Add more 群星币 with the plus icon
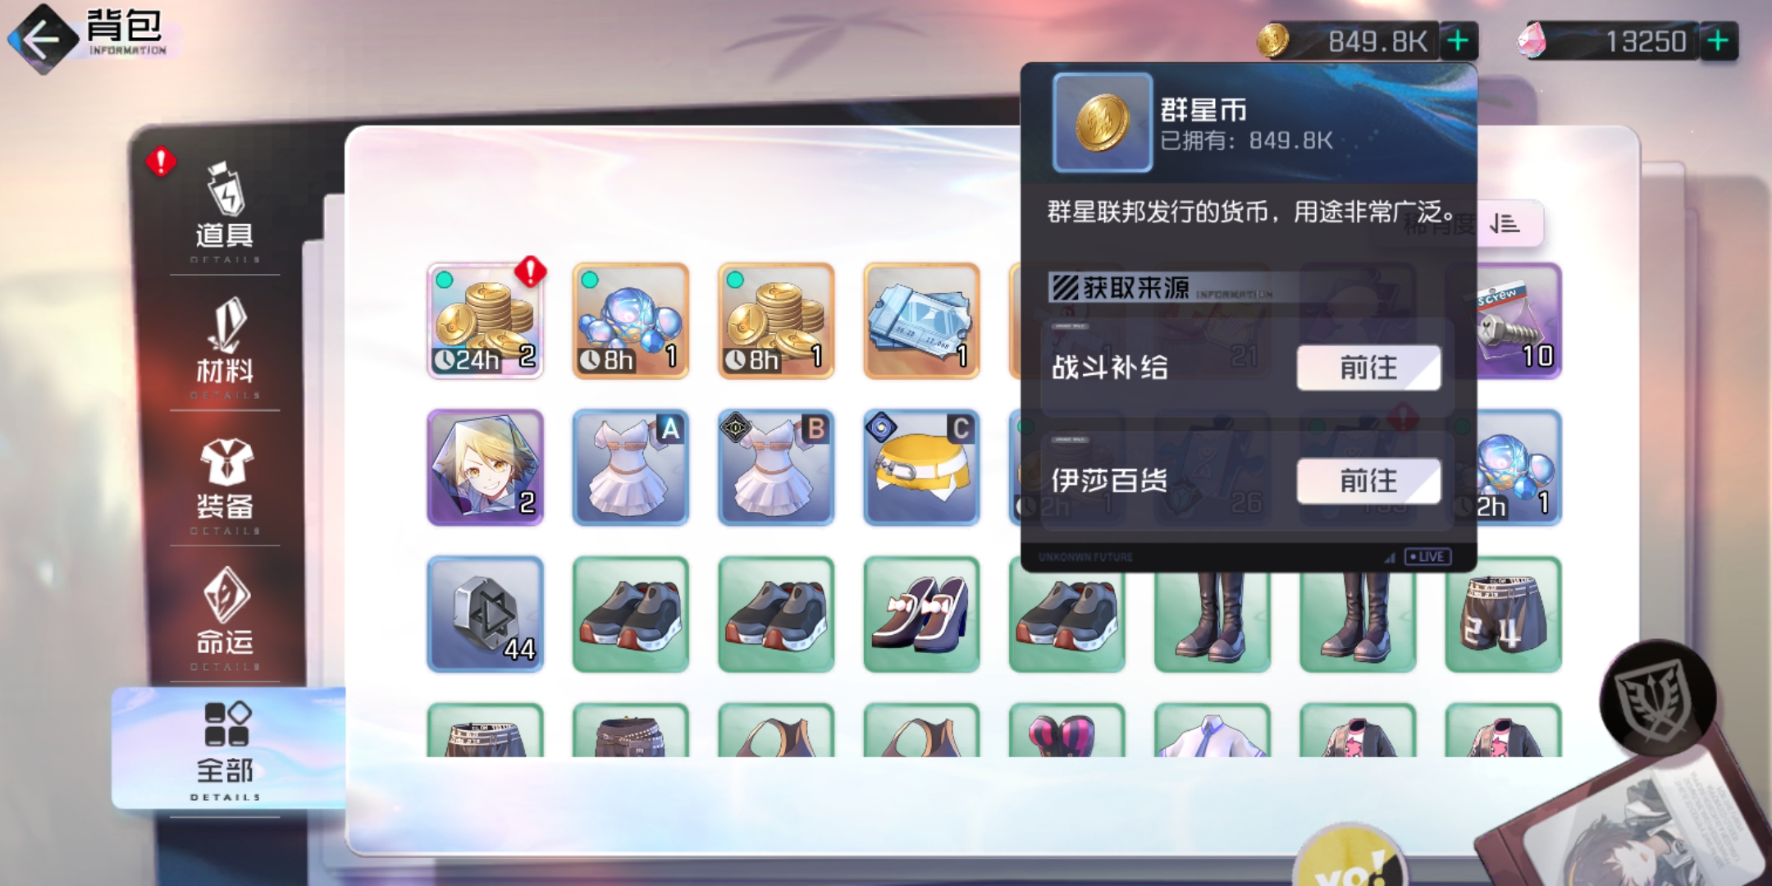1772x886 pixels. pyautogui.click(x=1459, y=41)
